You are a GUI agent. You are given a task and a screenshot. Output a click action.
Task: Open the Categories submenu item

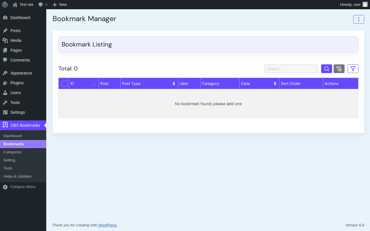(12, 152)
